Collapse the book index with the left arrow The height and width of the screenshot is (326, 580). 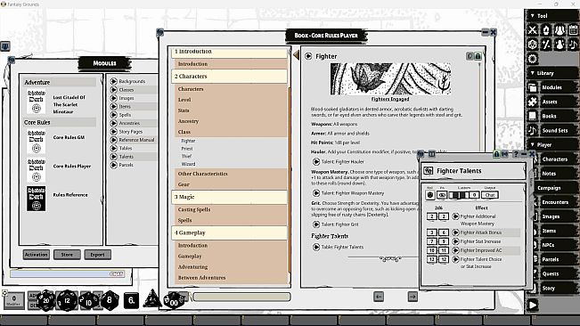296,55
